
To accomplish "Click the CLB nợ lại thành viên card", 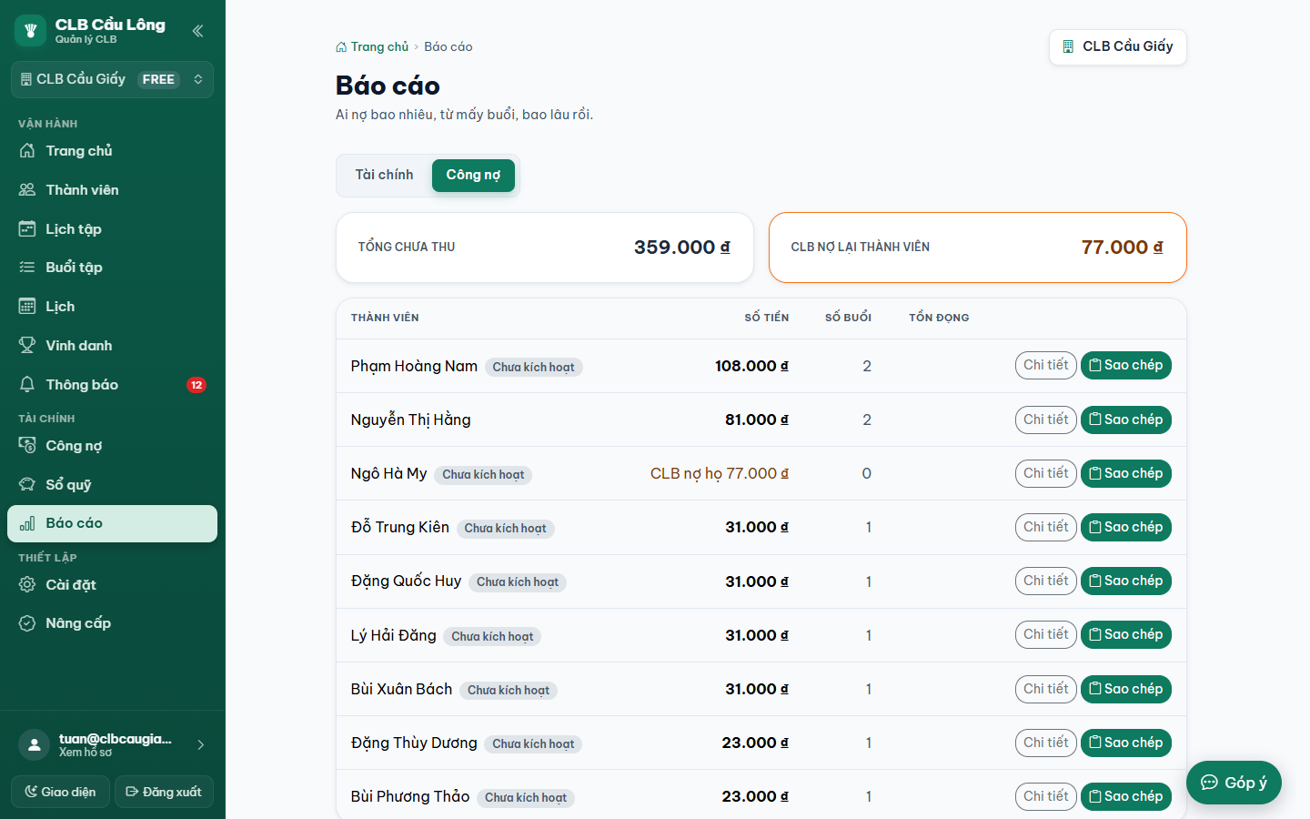I will point(978,248).
